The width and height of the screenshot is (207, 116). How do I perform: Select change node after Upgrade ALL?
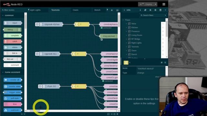[79, 54]
